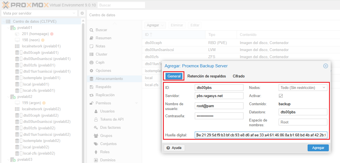Click the 201 (homepage) container cube icon
Image resolution: width=340 pixels, height=163 pixels.
(17, 34)
